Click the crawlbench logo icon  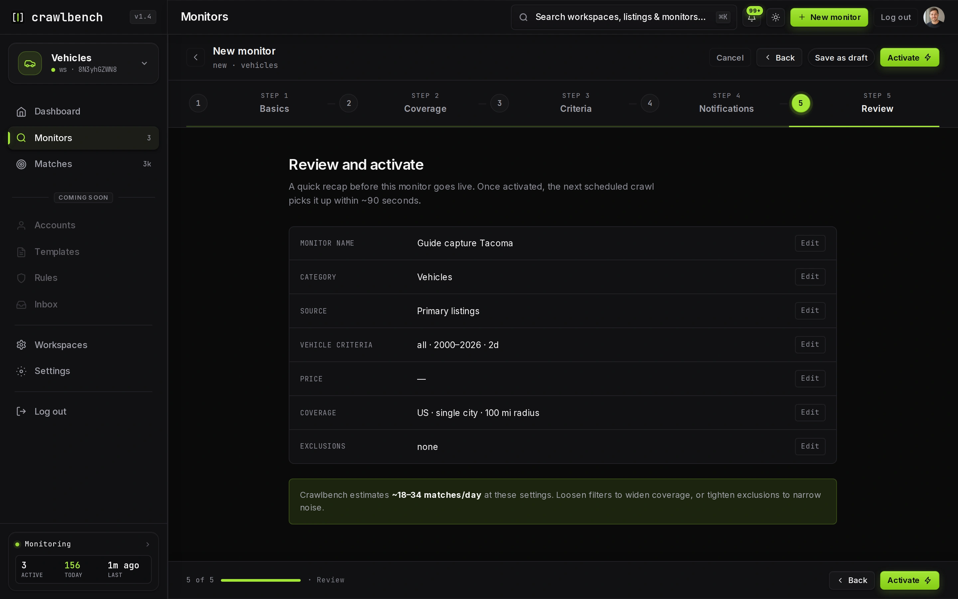tap(18, 17)
